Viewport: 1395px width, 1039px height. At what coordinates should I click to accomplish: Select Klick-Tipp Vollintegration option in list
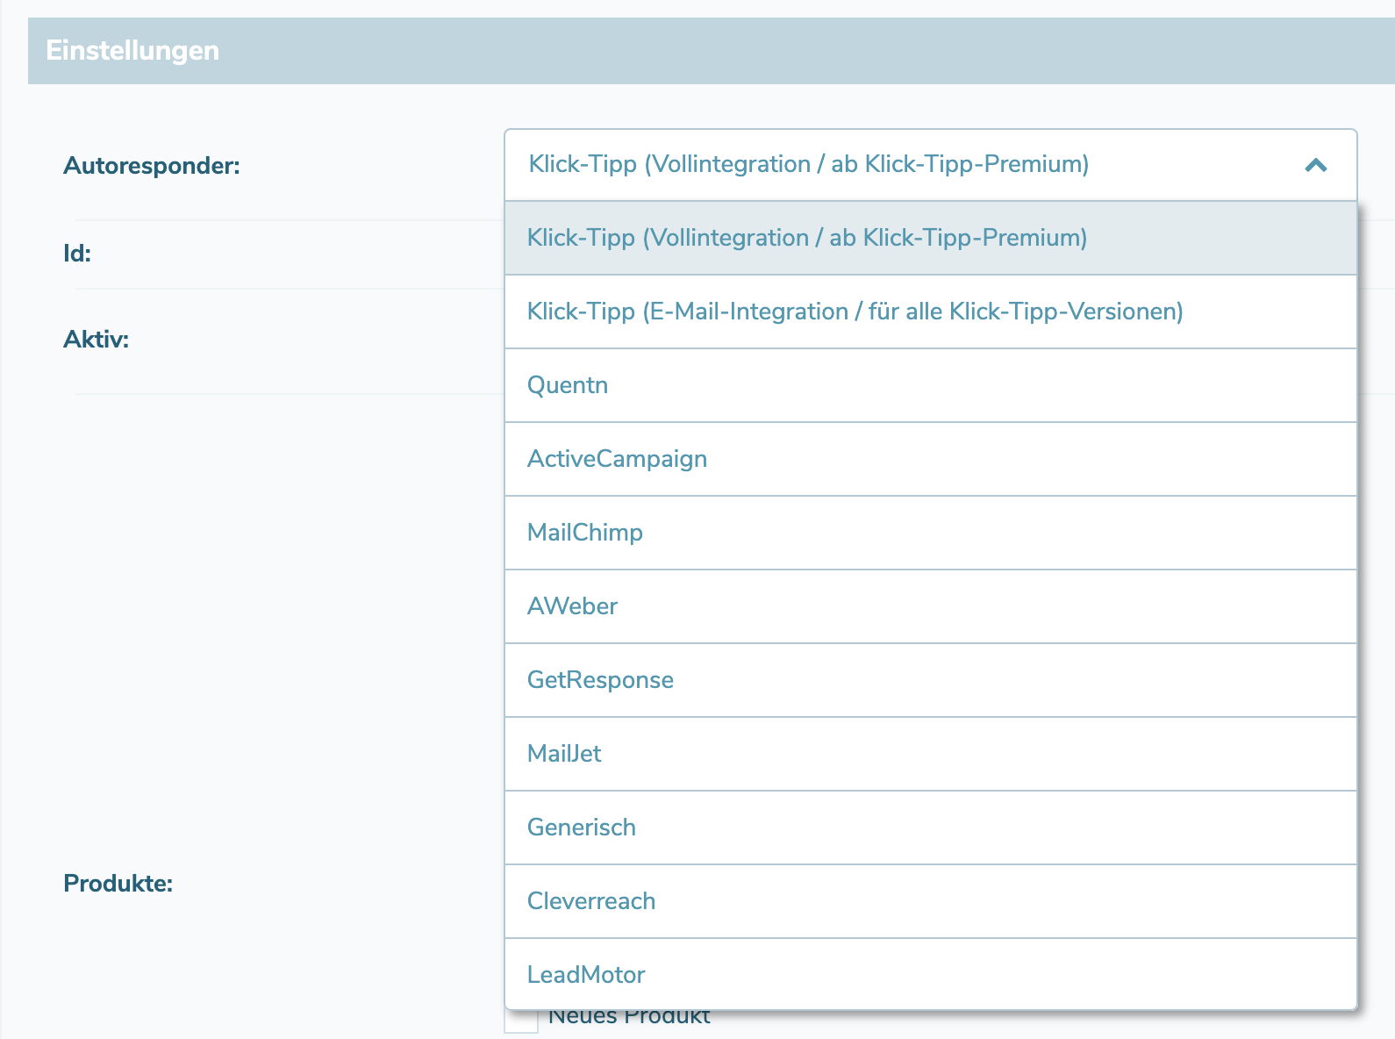(x=807, y=238)
